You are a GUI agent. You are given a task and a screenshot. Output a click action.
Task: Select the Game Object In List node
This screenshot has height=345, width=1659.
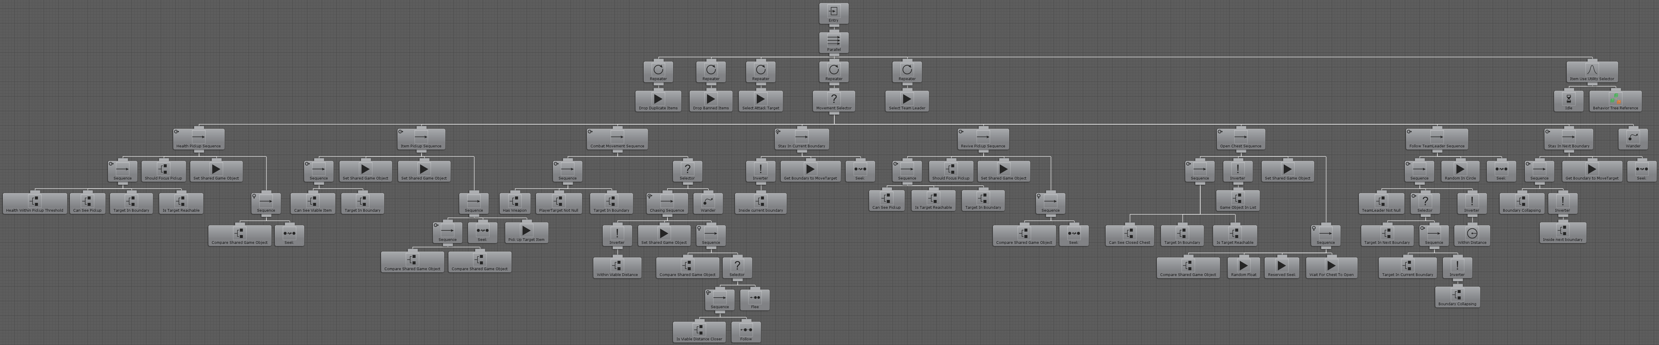tap(1238, 201)
